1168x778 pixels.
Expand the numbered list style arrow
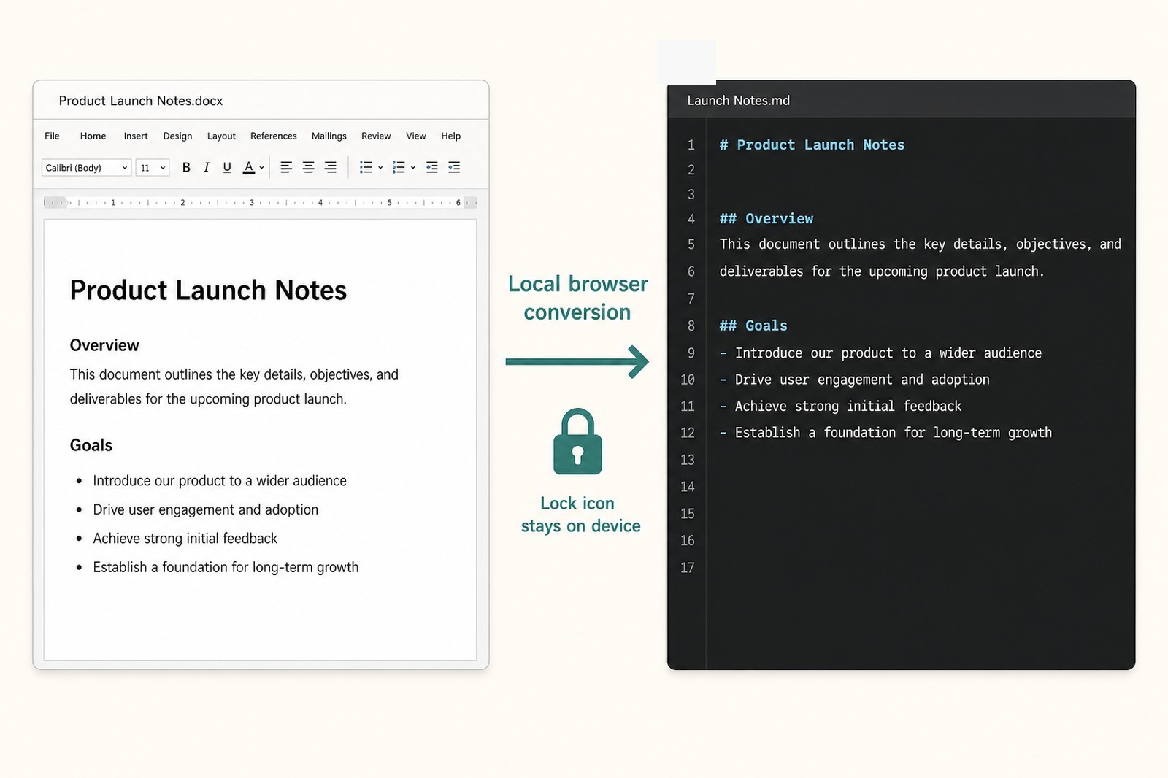[x=413, y=168]
